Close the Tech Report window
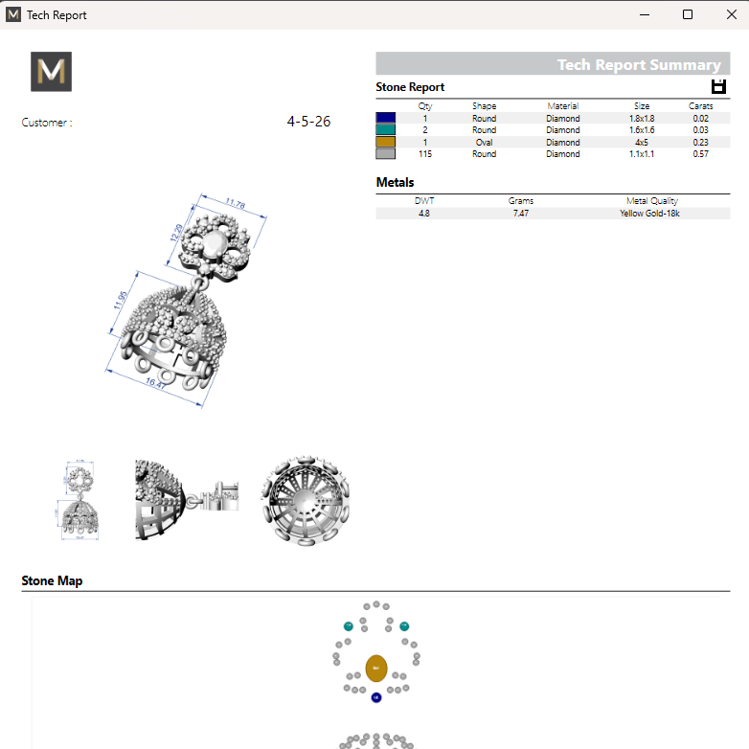The height and width of the screenshot is (749, 749). (x=732, y=14)
